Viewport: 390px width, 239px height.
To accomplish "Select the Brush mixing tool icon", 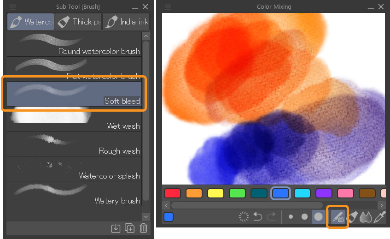I will coord(338,217).
